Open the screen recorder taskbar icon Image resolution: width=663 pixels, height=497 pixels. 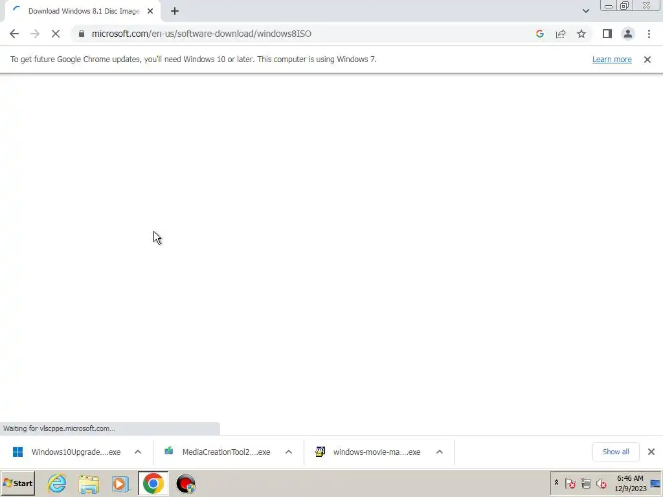186,483
